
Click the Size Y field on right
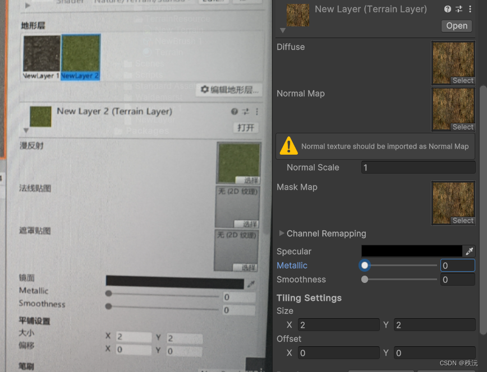(434, 325)
